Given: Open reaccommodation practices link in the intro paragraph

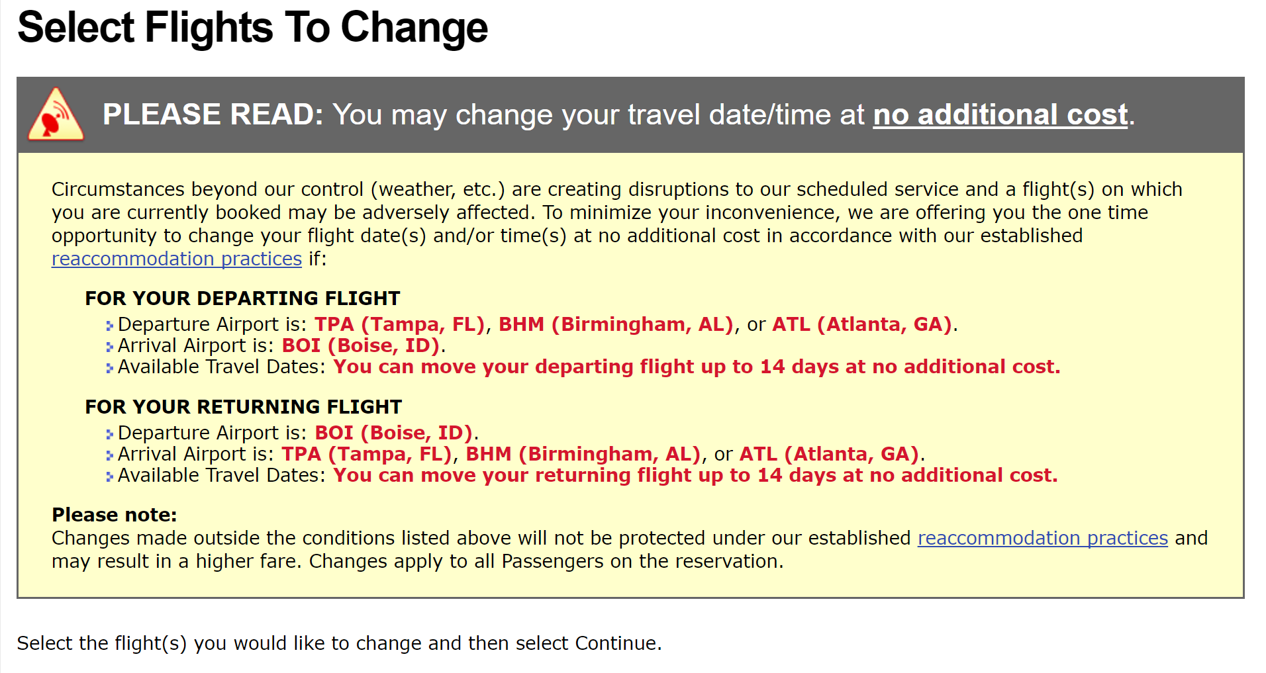Looking at the screenshot, I should [176, 259].
